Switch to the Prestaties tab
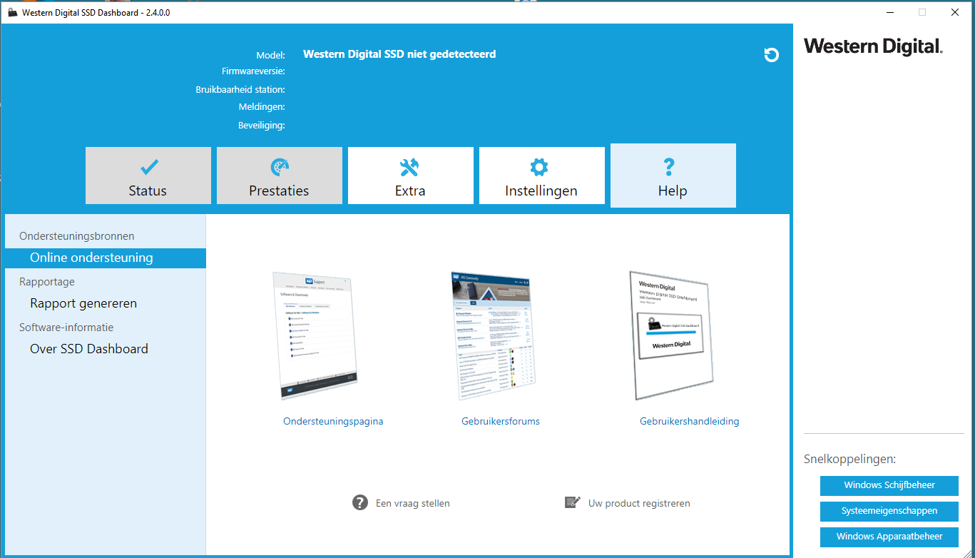This screenshot has width=975, height=558. 280,176
